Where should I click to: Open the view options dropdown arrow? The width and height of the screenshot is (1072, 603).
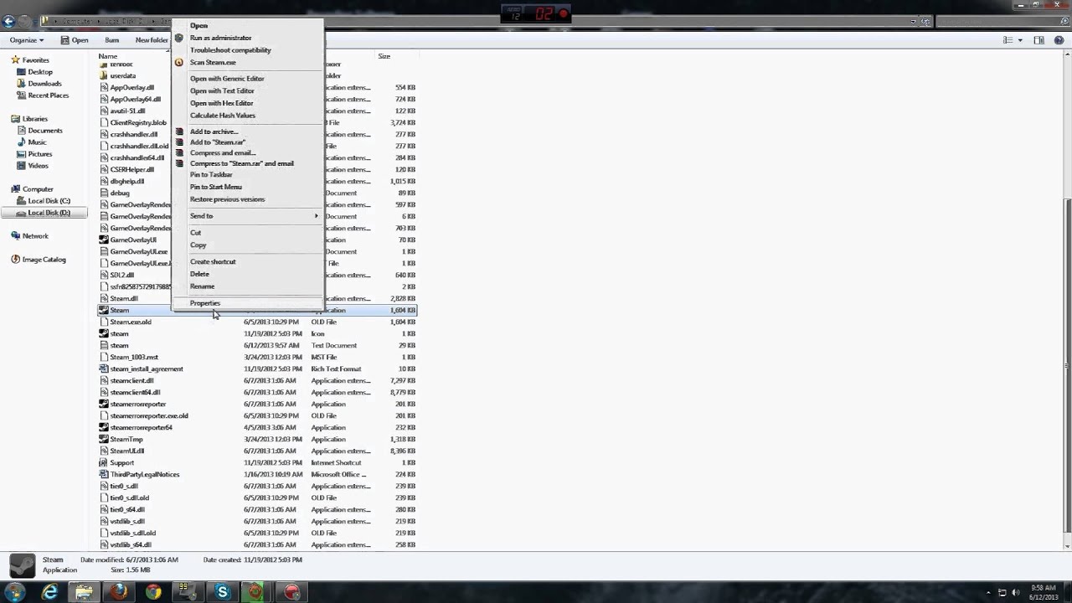point(1020,40)
